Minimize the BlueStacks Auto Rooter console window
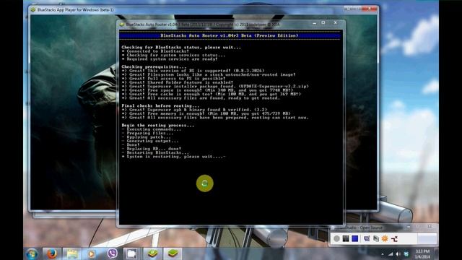This screenshot has width=462, height=260. click(x=315, y=23)
